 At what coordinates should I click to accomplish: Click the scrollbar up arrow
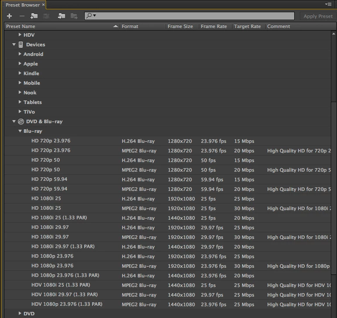(334, 34)
